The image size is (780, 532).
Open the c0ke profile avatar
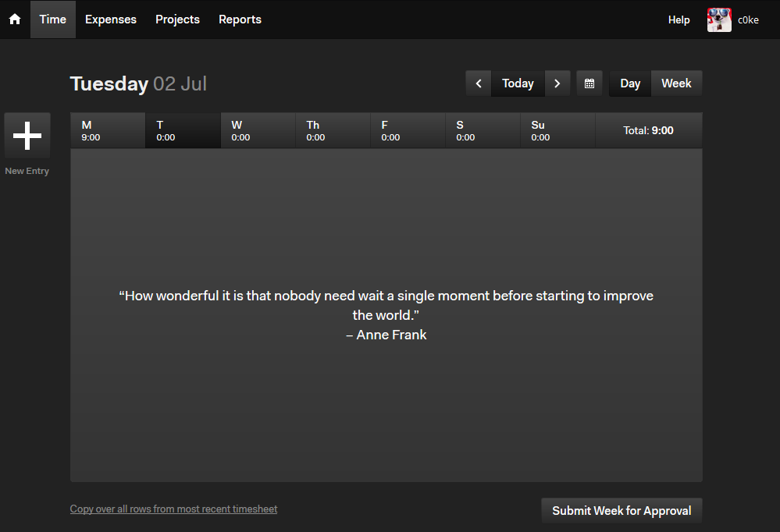(719, 20)
